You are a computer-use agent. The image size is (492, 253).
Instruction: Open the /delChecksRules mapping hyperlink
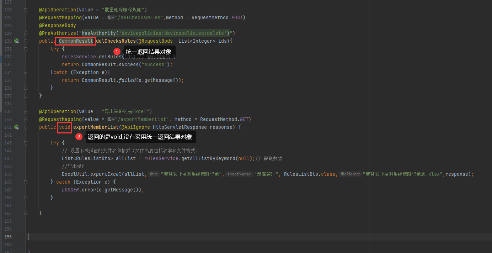point(139,17)
